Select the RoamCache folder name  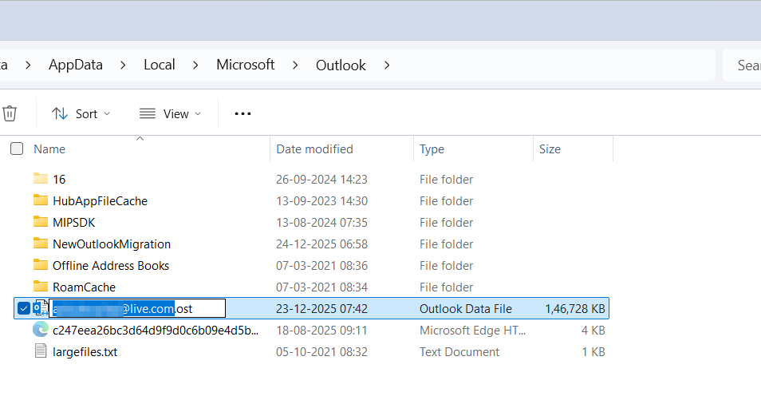[x=84, y=287]
